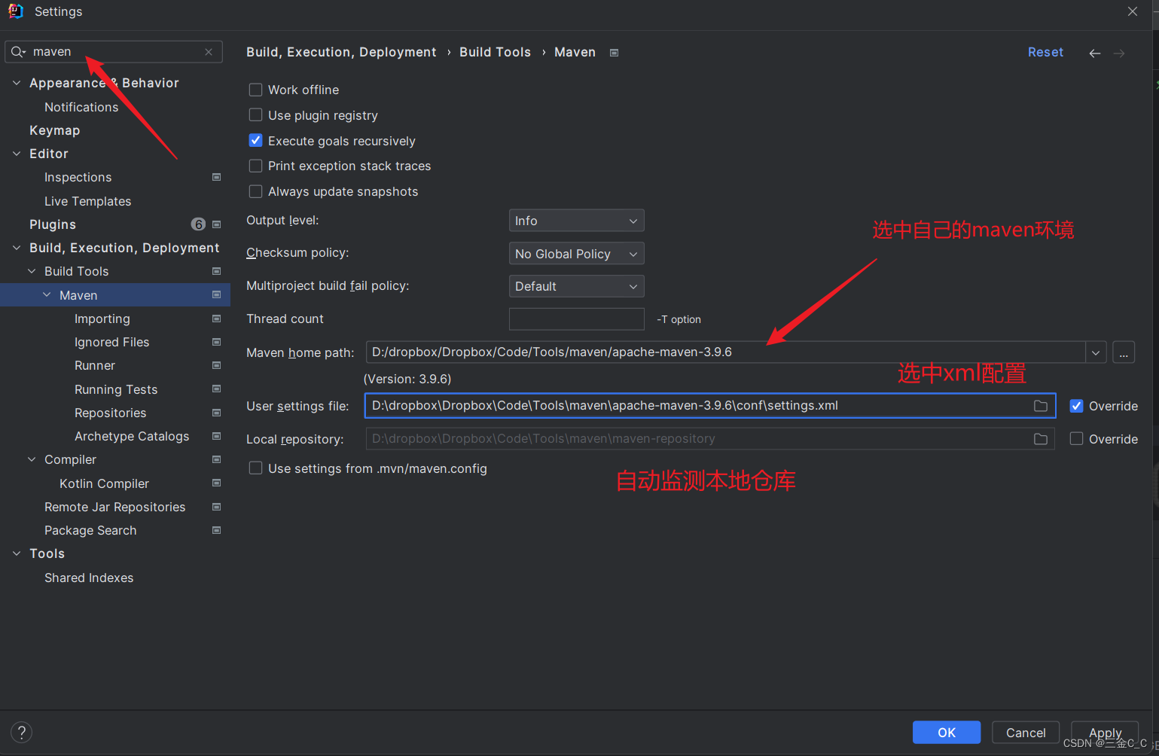Image resolution: width=1159 pixels, height=756 pixels.
Task: Browse folder for Local repository
Action: pyautogui.click(x=1041, y=439)
